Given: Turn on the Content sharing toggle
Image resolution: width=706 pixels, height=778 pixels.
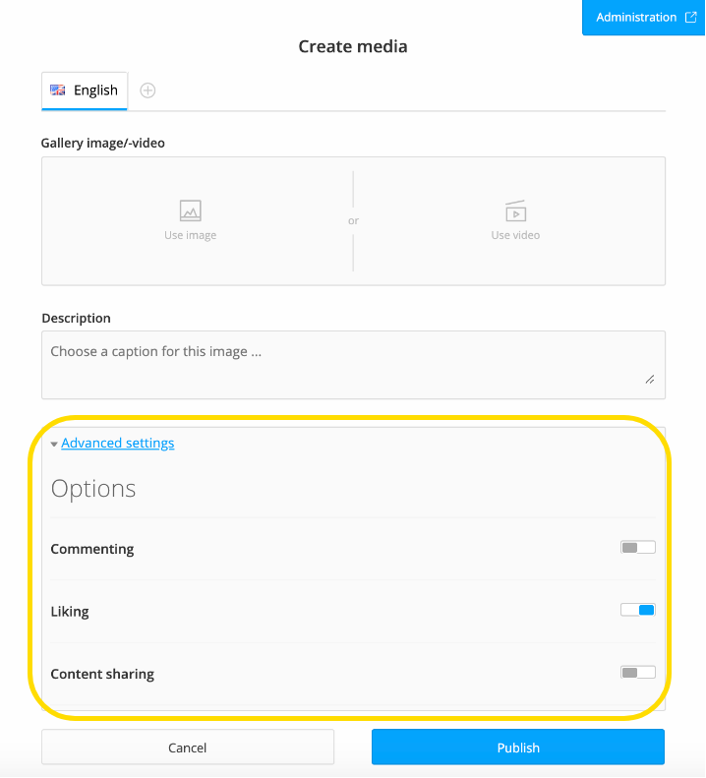Looking at the screenshot, I should click(x=637, y=673).
